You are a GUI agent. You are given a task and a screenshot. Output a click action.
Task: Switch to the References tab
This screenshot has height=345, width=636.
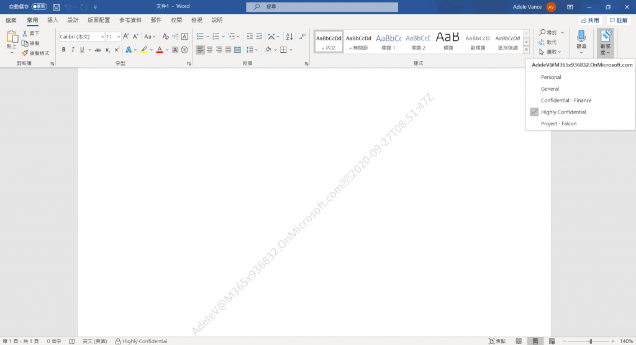130,20
